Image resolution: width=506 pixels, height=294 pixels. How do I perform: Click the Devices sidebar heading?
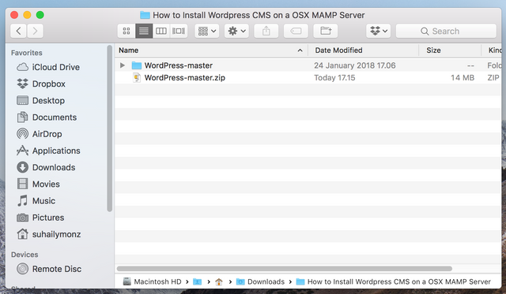(25, 255)
